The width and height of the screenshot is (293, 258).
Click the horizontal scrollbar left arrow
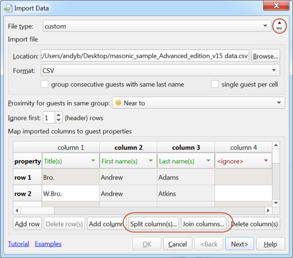point(17,211)
